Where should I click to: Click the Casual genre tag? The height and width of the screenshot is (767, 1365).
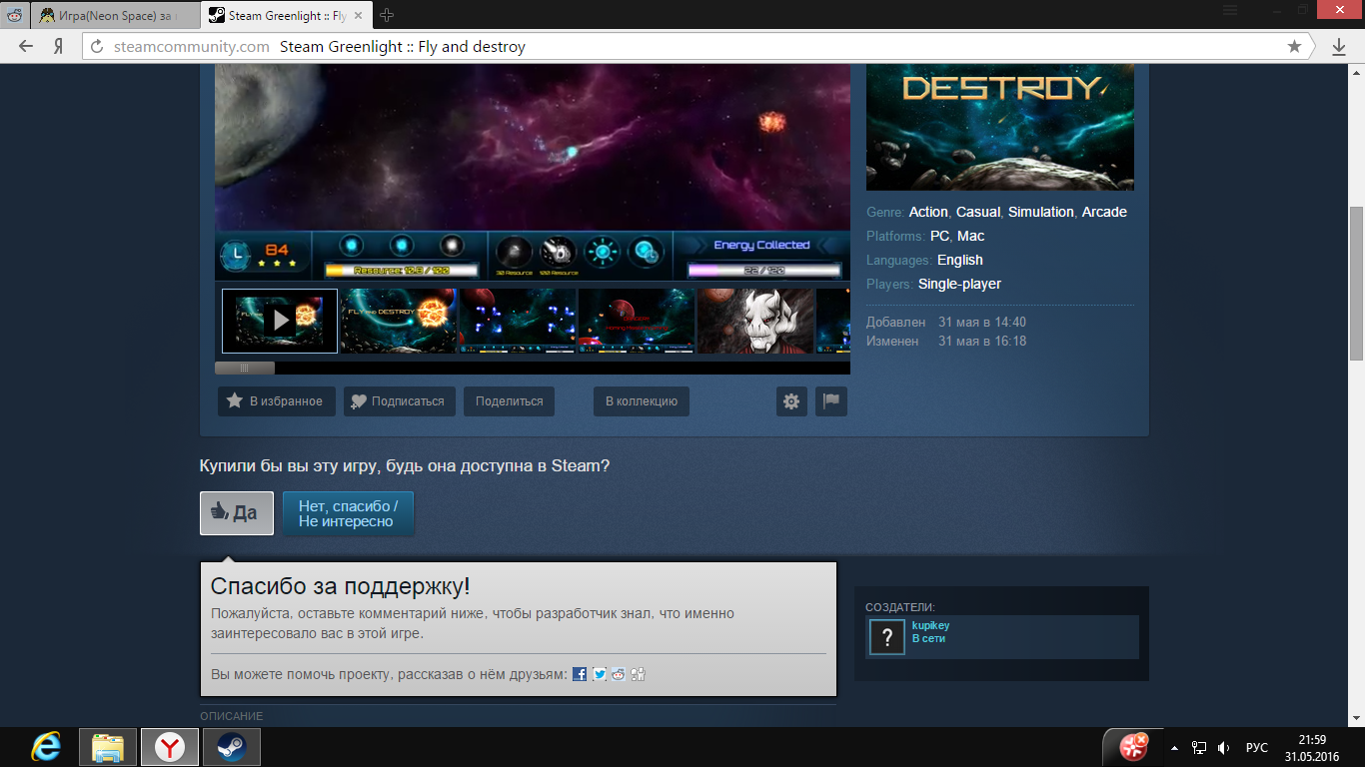click(x=978, y=212)
